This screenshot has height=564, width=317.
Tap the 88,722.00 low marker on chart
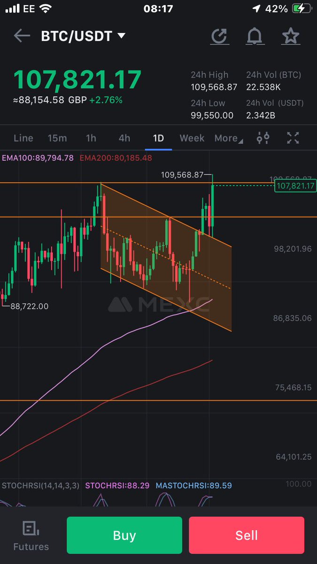tap(30, 306)
